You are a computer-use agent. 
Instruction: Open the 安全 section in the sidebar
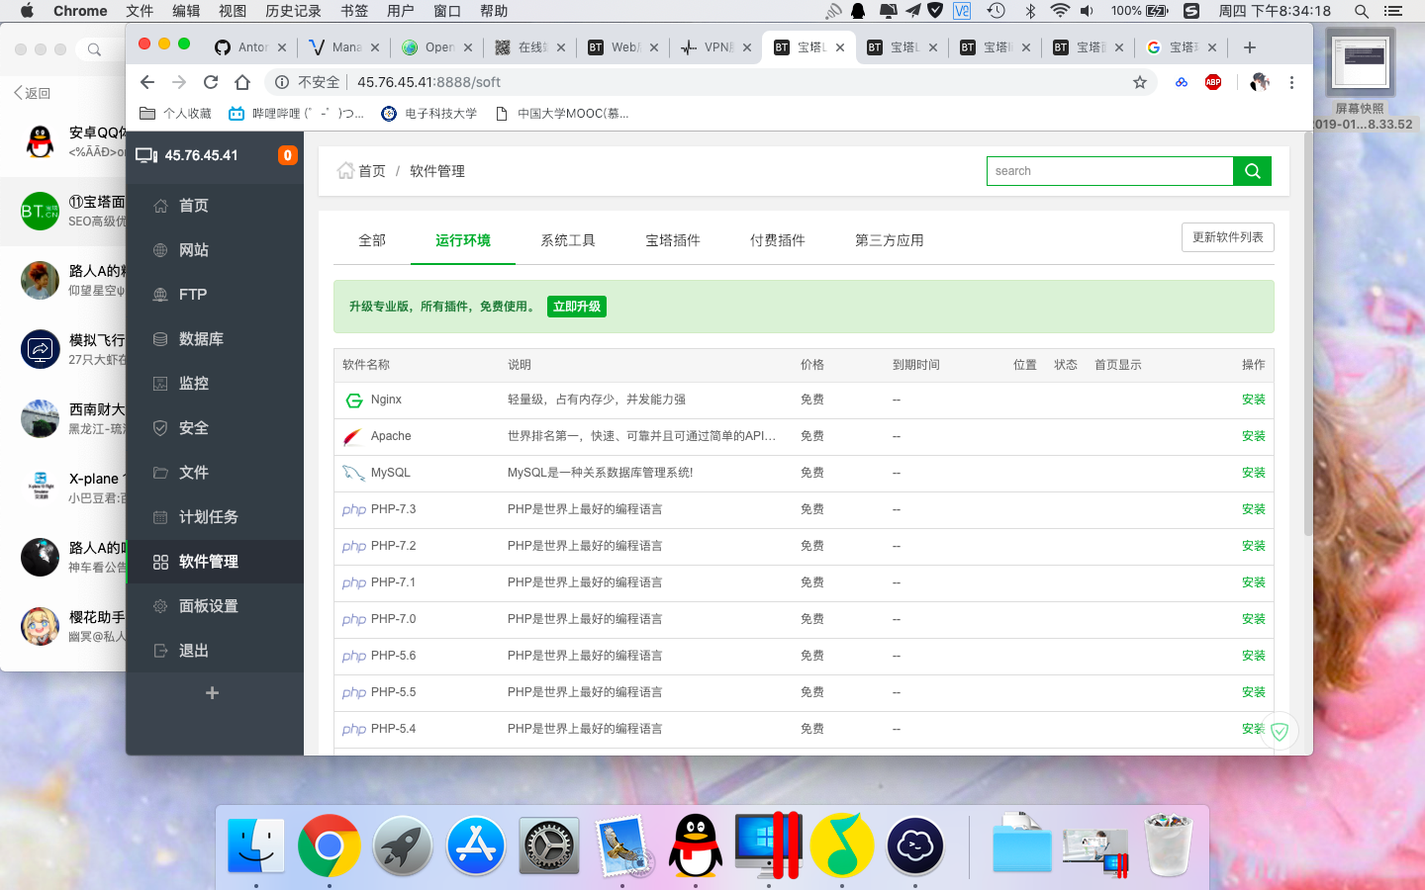tap(215, 428)
